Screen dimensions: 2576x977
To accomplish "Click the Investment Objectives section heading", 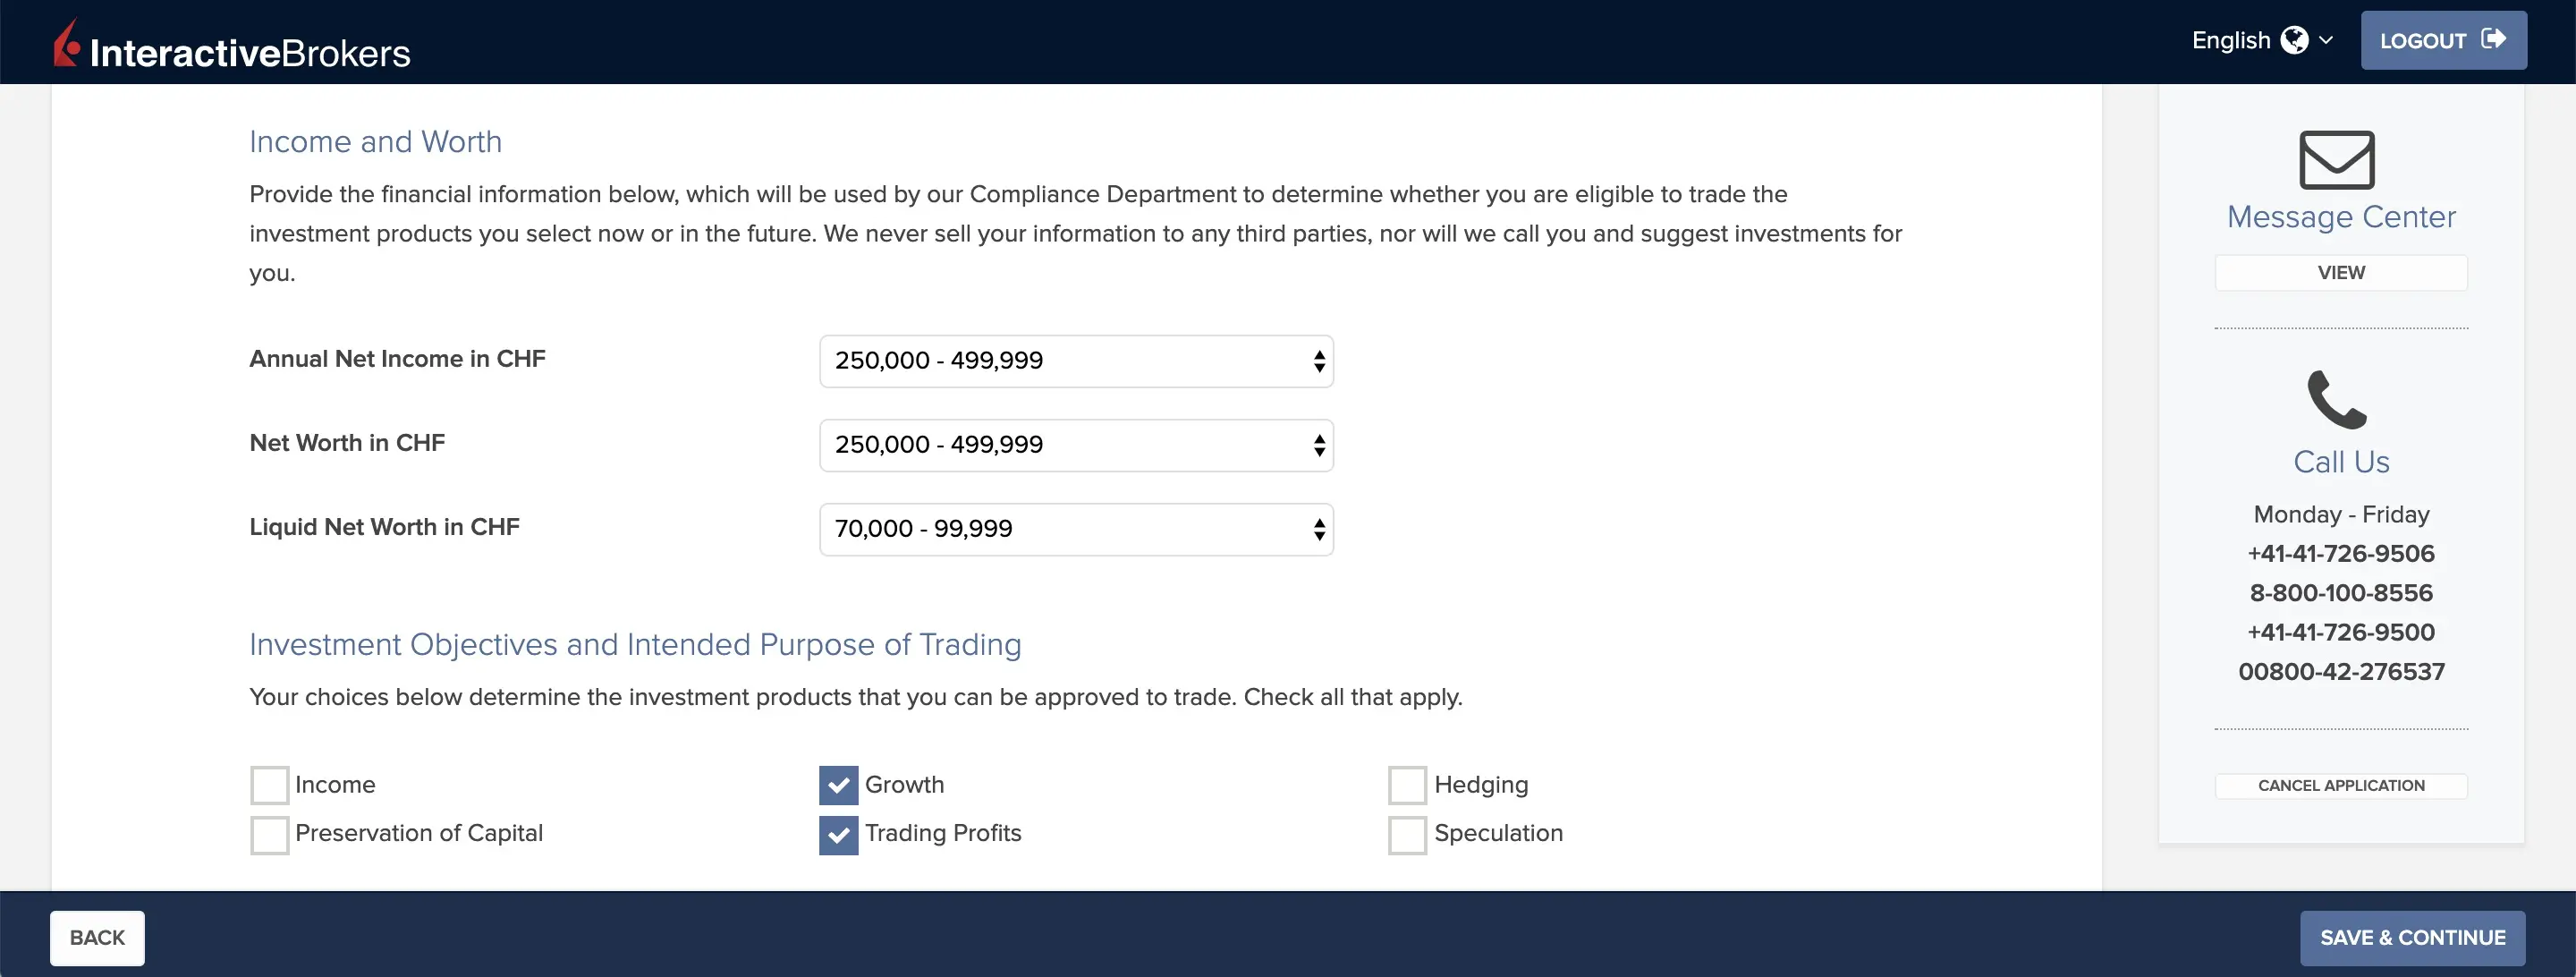I will click(635, 645).
